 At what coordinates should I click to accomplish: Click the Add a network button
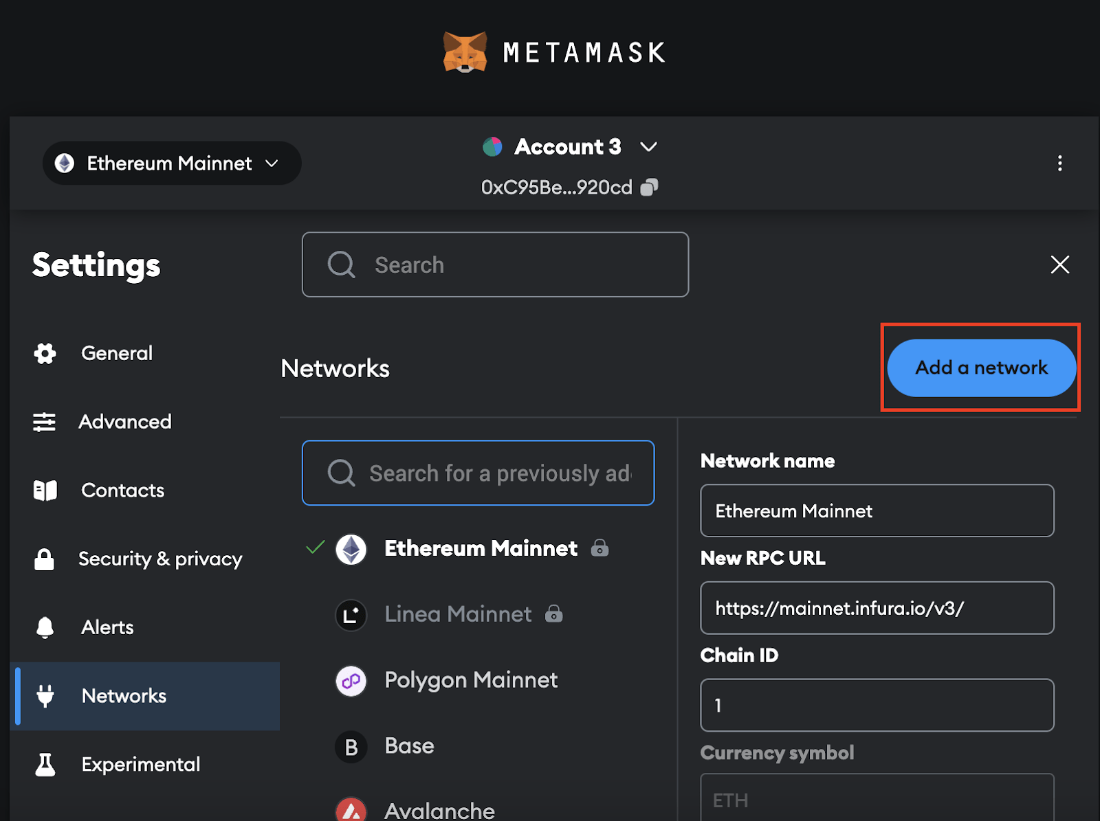(x=981, y=368)
